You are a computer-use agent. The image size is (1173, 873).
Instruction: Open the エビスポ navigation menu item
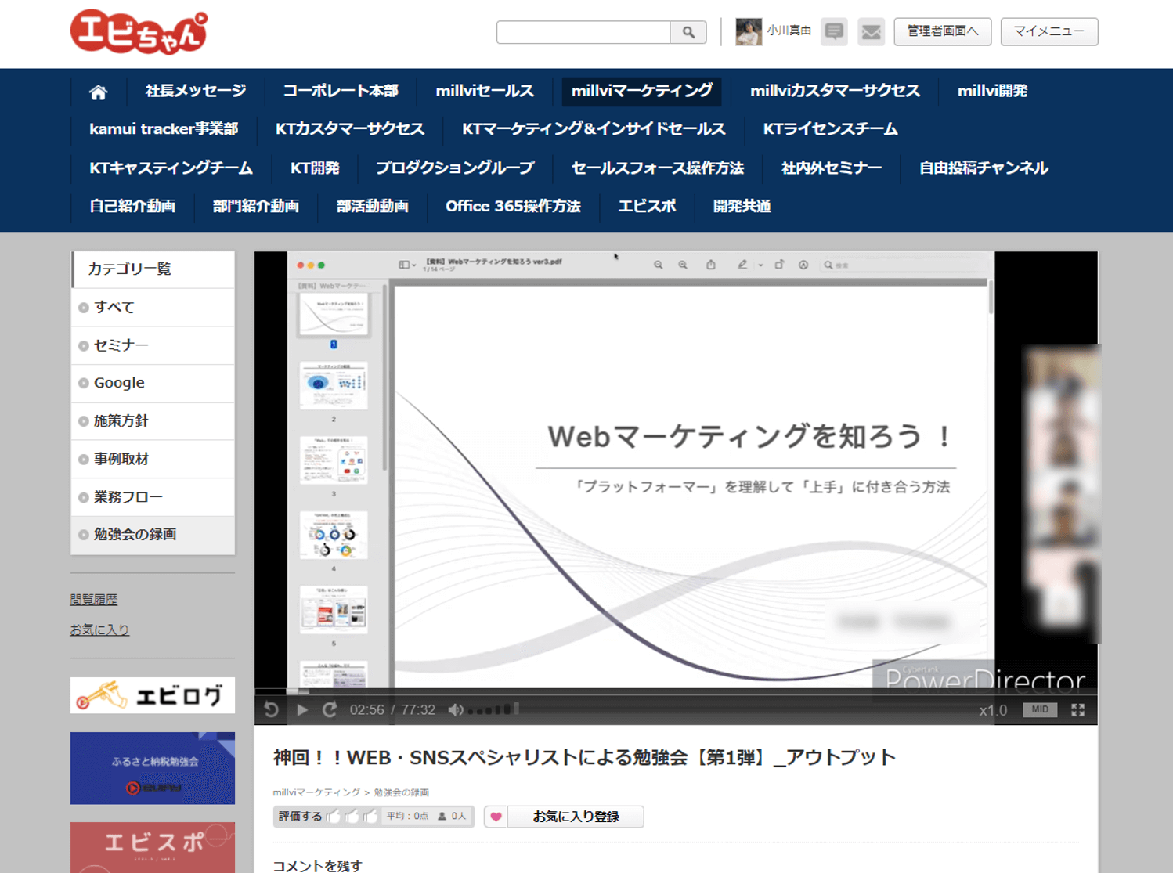[x=647, y=207]
